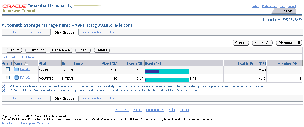The width and height of the screenshot is (304, 127).
Task: Click the Rebalance button
Action: click(61, 50)
